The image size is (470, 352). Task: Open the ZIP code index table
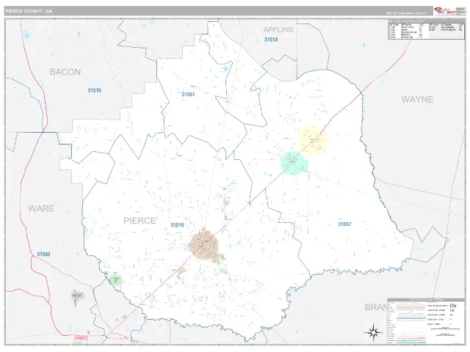tap(426, 29)
